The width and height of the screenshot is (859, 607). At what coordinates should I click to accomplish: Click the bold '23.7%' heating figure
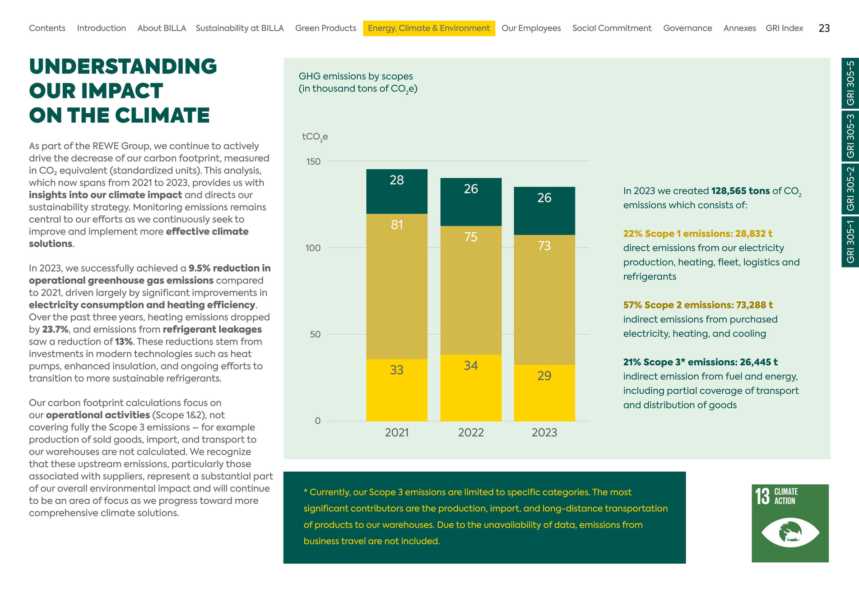[55, 330]
